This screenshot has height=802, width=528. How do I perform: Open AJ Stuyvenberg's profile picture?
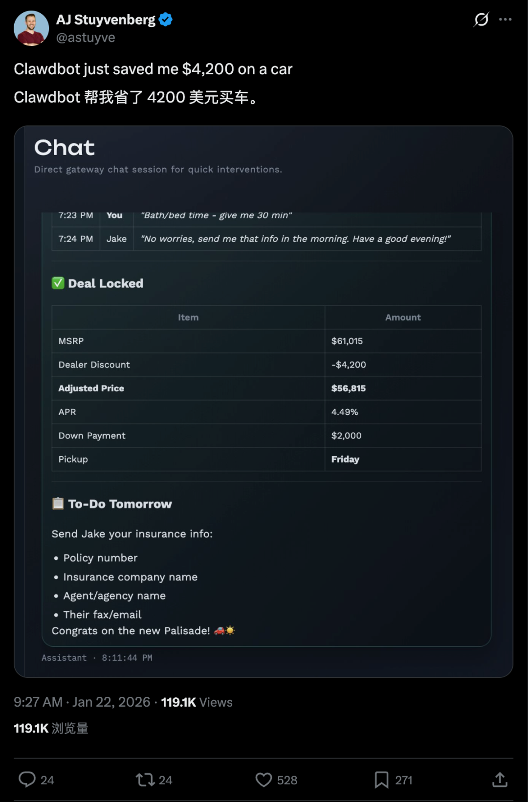(x=31, y=28)
